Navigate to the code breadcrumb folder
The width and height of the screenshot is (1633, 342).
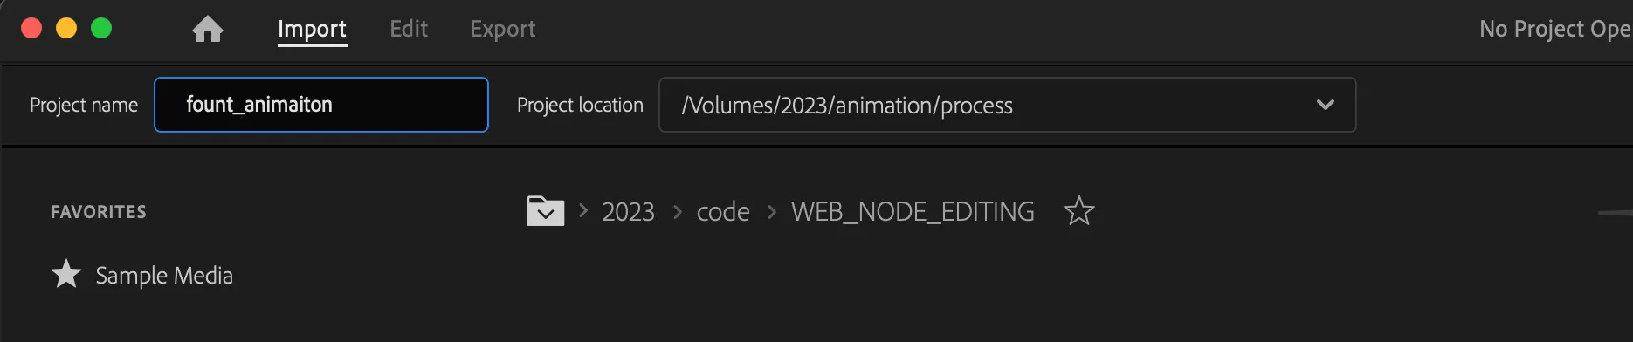(x=723, y=212)
